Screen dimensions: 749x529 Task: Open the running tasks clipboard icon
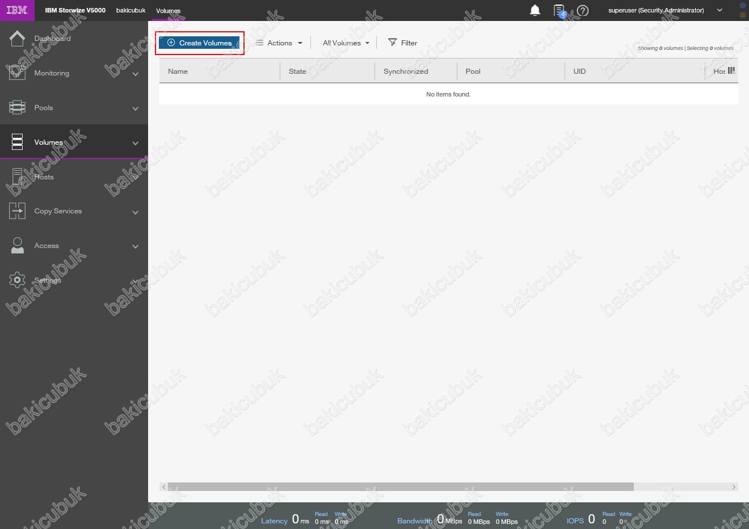pos(559,10)
